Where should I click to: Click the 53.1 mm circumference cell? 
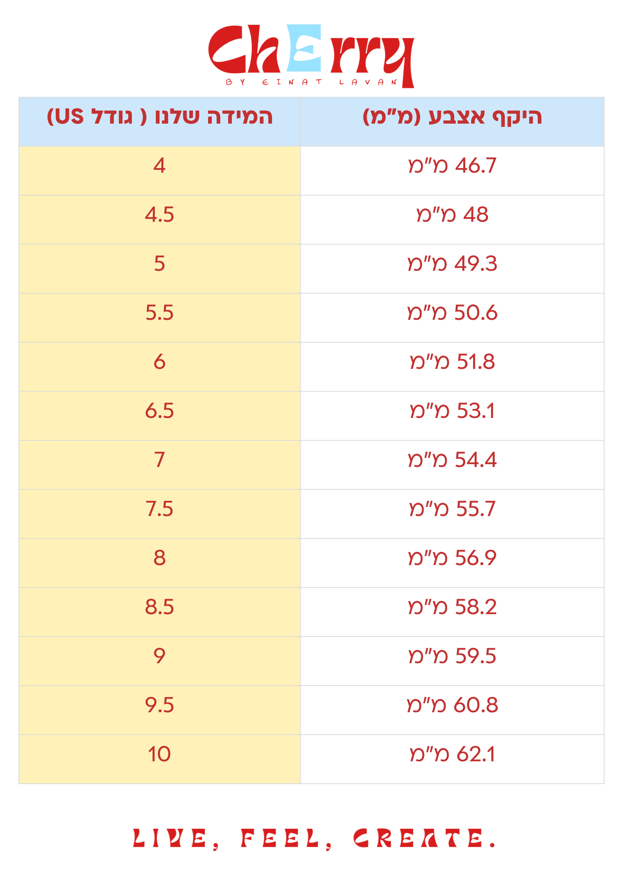click(452, 411)
